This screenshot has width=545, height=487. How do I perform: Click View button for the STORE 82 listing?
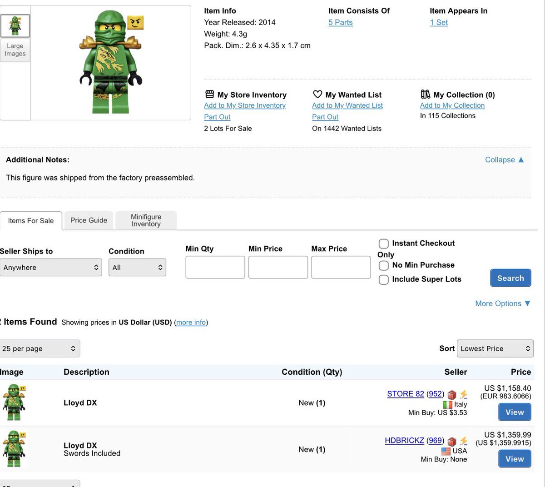click(x=515, y=412)
